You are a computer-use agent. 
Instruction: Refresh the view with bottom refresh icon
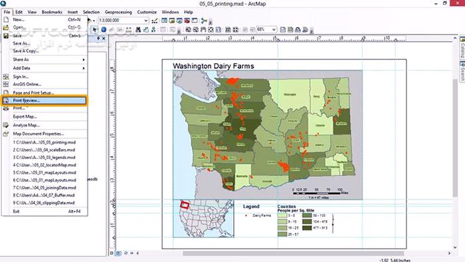pyautogui.click(x=126, y=253)
